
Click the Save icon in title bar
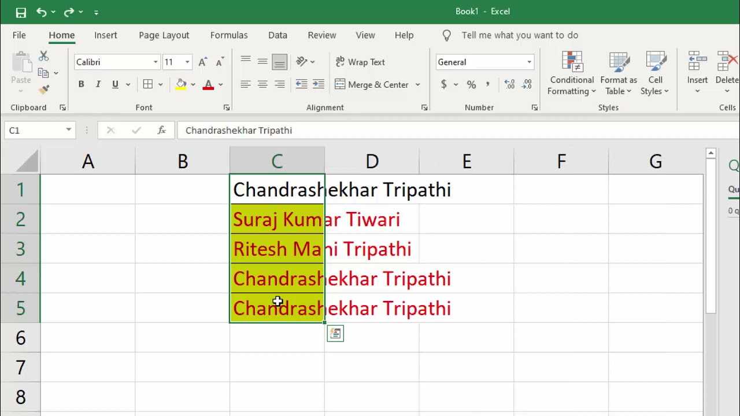[21, 12]
